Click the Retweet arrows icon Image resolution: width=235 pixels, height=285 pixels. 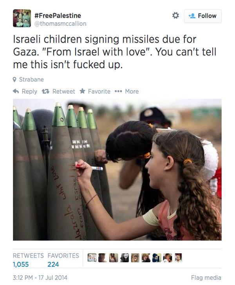coord(45,91)
